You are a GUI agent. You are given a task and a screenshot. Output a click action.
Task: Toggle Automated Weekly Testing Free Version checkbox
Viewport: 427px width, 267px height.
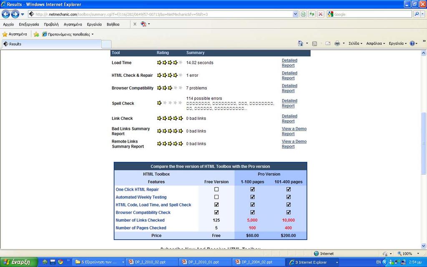[216, 197]
